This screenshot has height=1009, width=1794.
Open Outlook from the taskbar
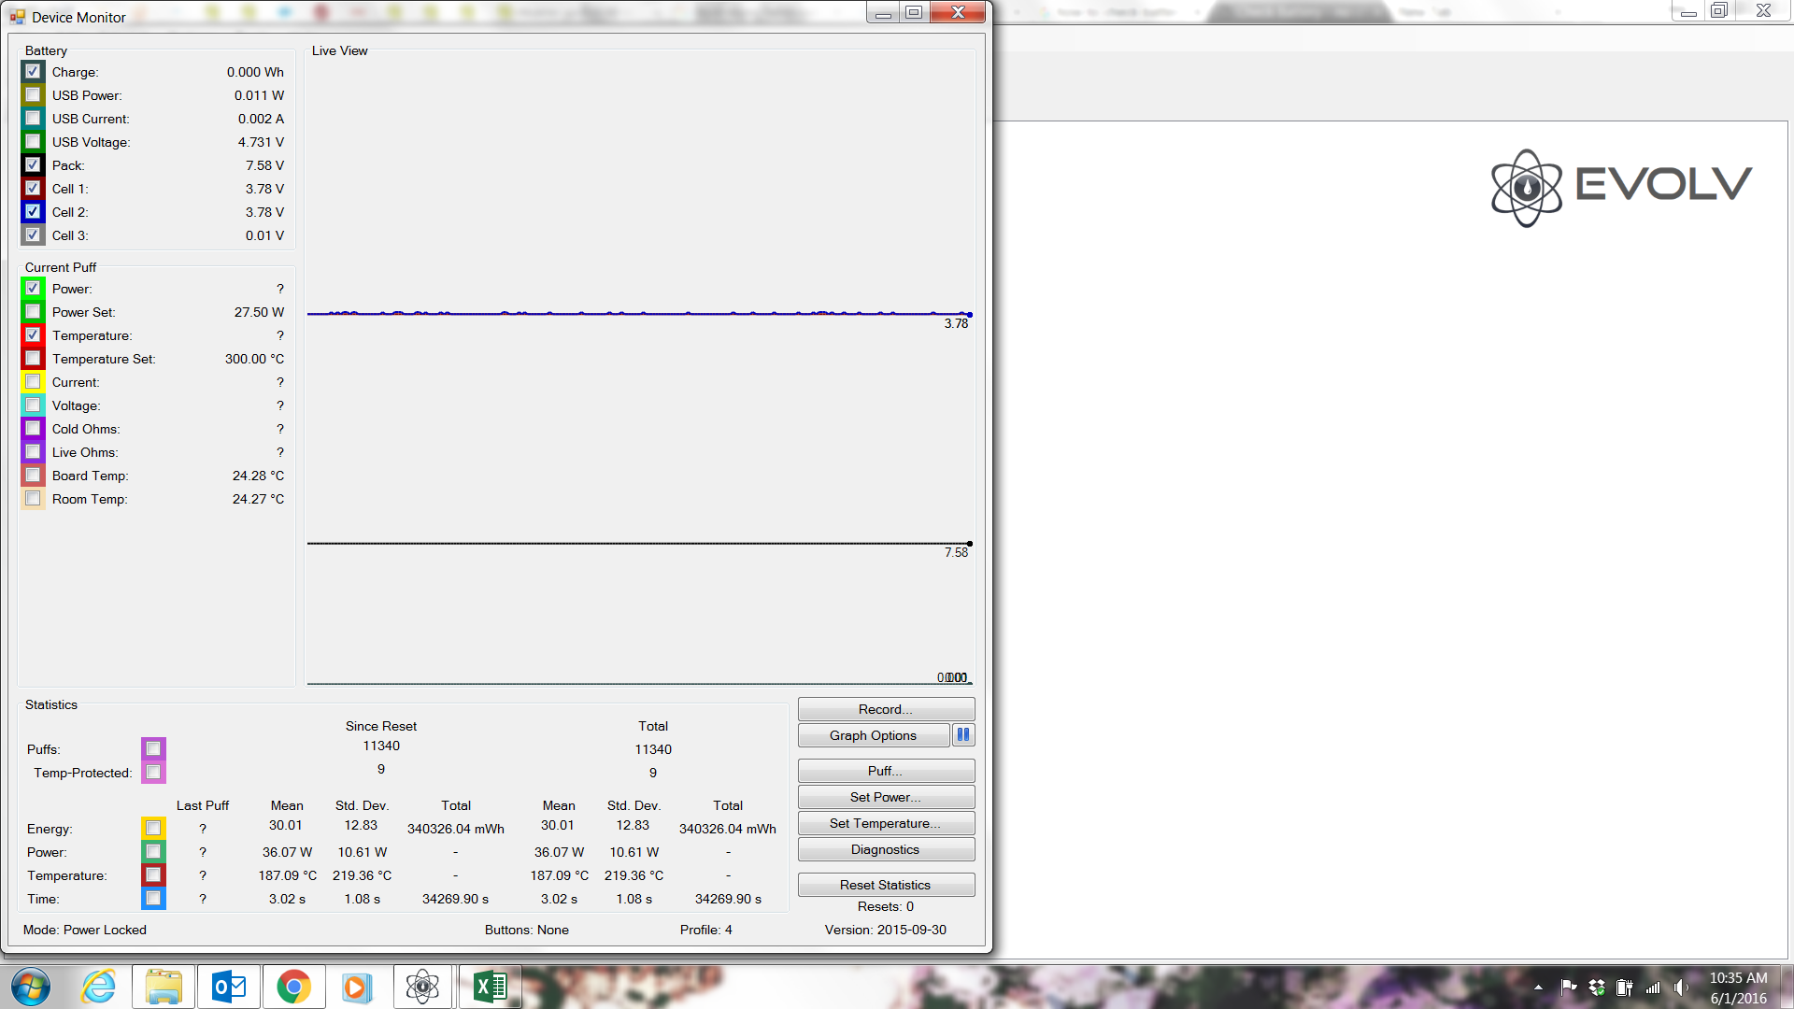[229, 987]
